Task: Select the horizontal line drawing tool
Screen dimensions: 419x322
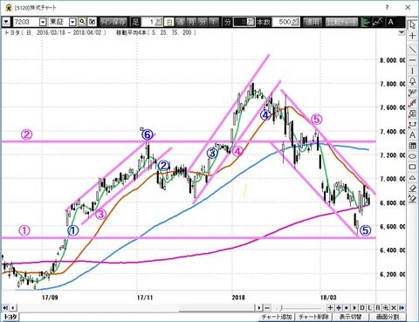Action: (412, 60)
